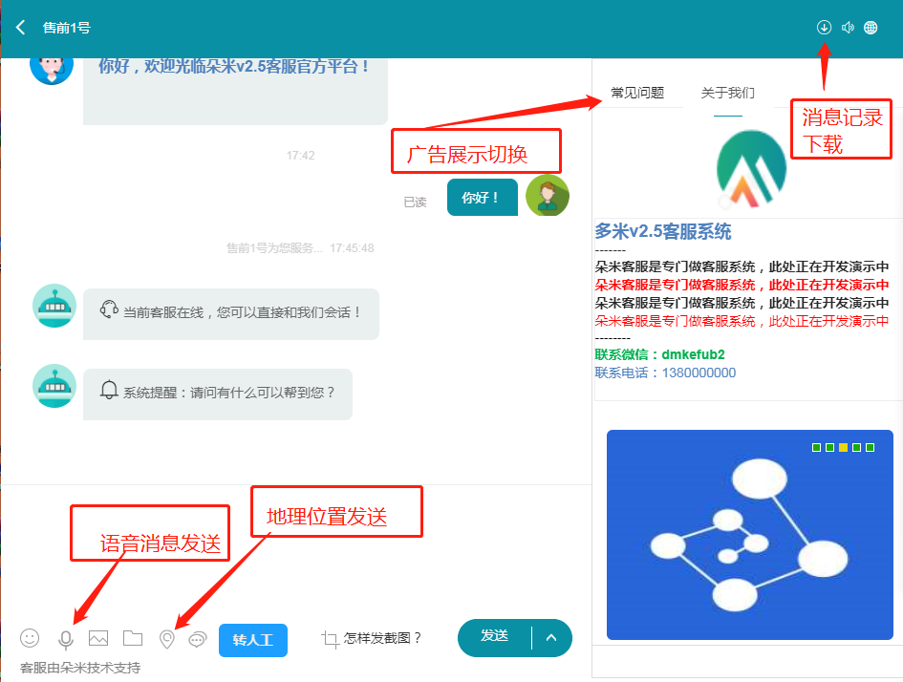Click the 售前1号 header title

66,28
